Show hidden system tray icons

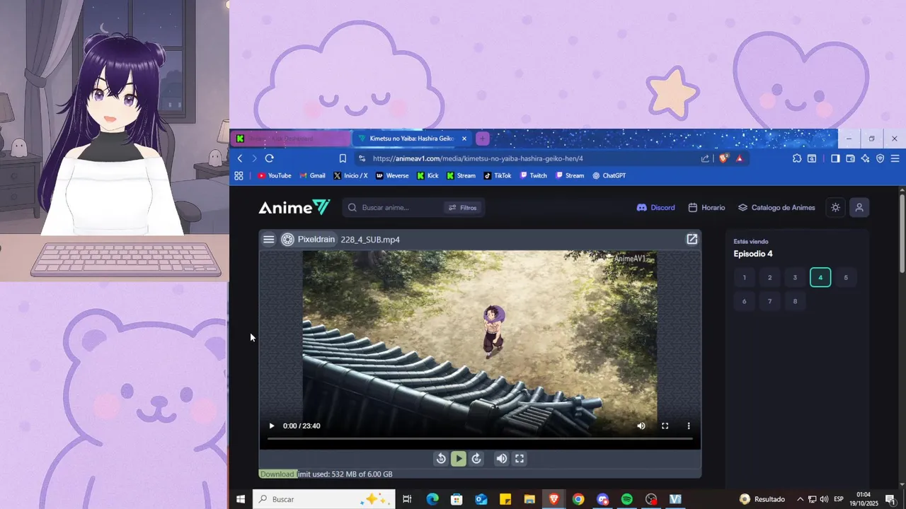tap(800, 499)
